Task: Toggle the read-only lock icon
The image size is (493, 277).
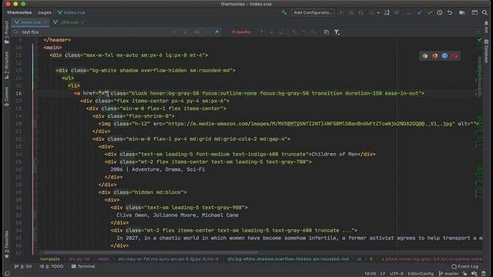Action: tap(464, 274)
